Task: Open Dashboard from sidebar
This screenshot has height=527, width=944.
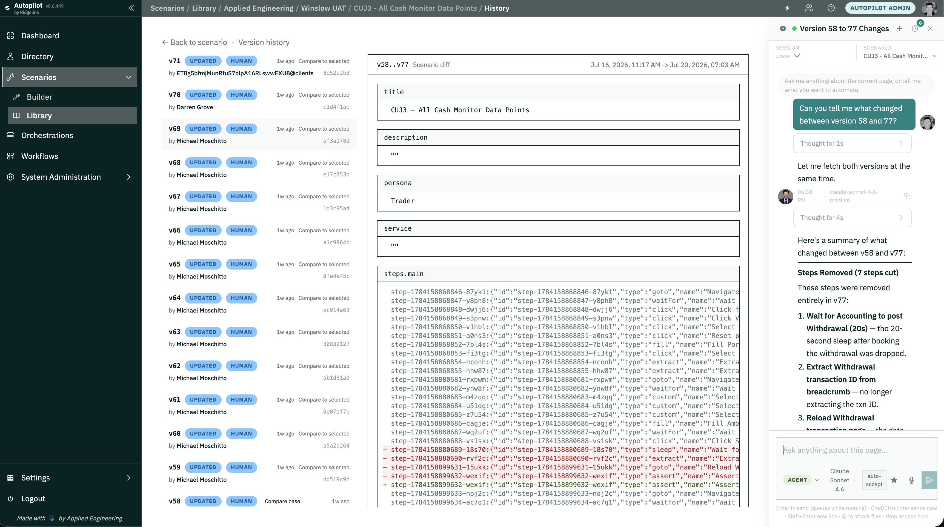Action: pyautogui.click(x=40, y=36)
